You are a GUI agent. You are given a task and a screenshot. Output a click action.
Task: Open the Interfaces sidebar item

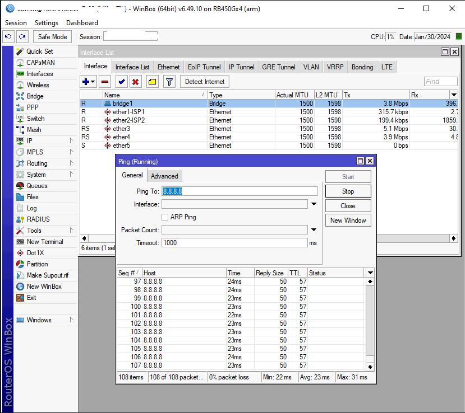point(40,74)
